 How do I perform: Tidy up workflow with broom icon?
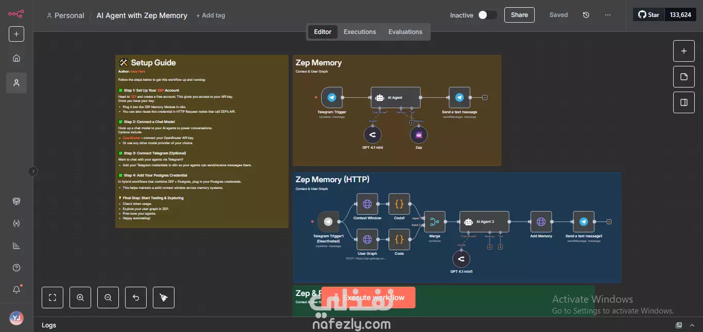[x=164, y=298]
